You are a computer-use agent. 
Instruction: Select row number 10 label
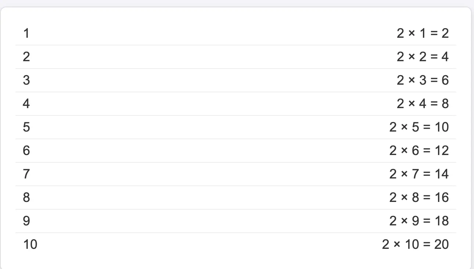(30, 244)
